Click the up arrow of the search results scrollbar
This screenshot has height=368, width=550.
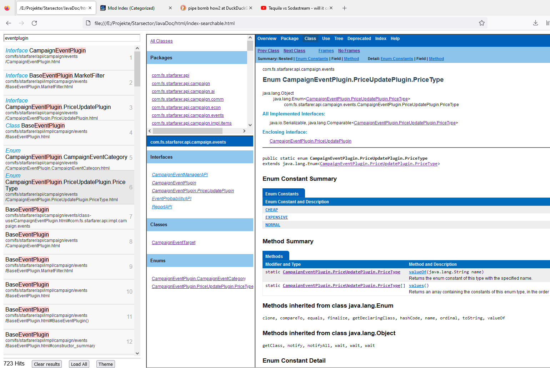click(x=137, y=48)
